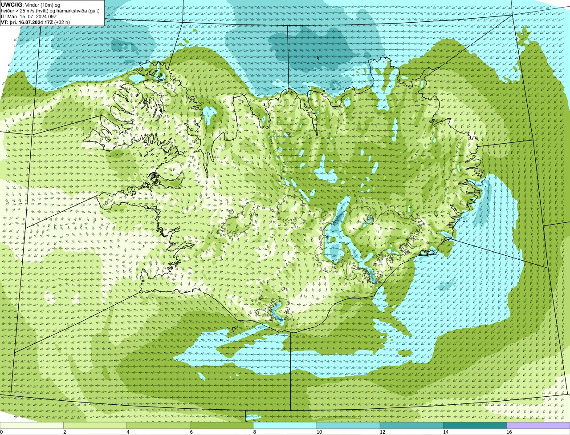Click the 6–8 m/s olive green legend swatch

pyautogui.click(x=222, y=425)
